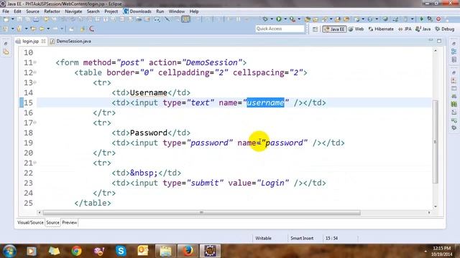
Task: Open the Downloads menu
Action: click(x=137, y=11)
